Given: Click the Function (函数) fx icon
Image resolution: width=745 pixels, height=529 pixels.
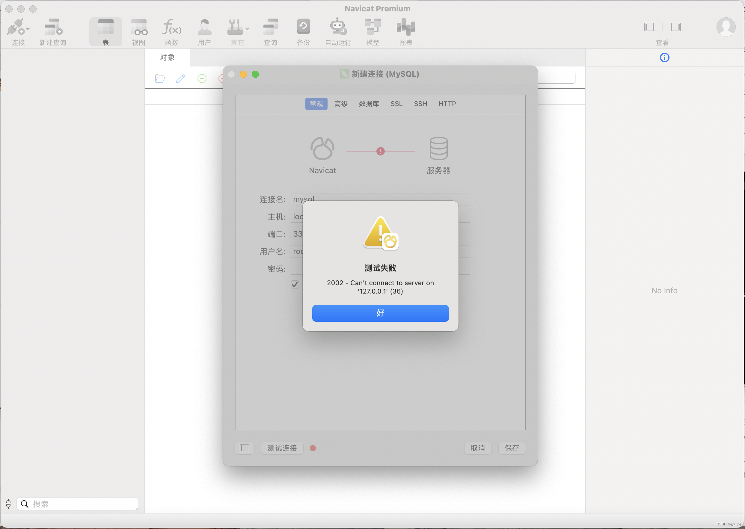Looking at the screenshot, I should tap(171, 27).
